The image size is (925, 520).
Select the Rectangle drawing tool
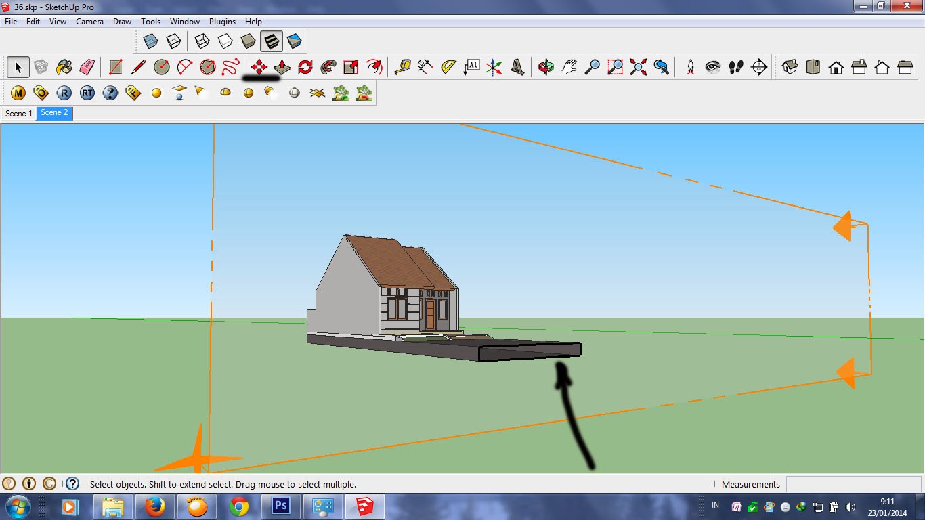click(115, 67)
